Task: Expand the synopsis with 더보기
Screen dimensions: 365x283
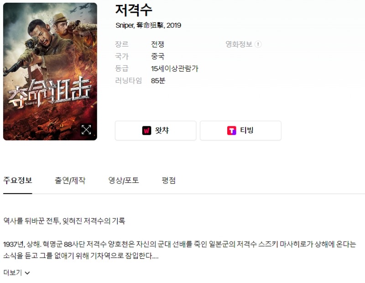Action: click(16, 273)
